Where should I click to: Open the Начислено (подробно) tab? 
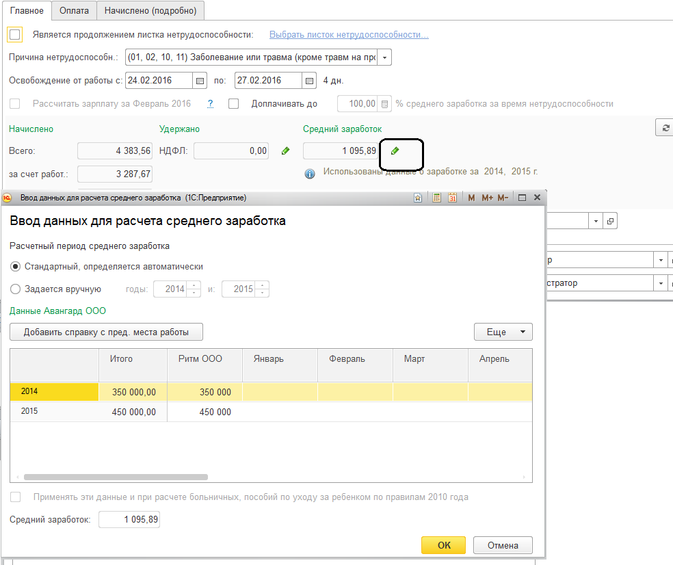(150, 11)
